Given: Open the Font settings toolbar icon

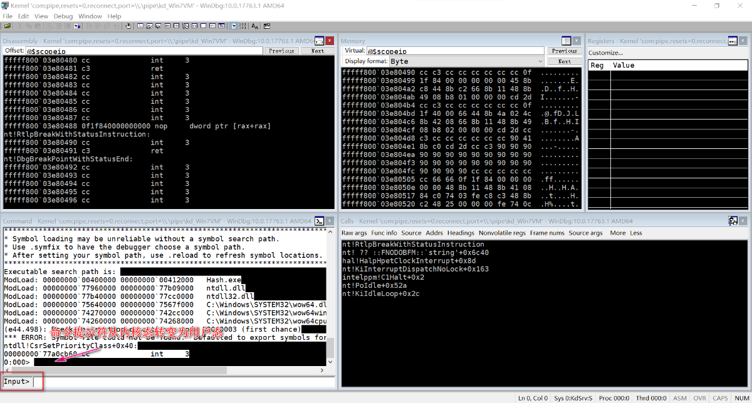Looking at the screenshot, I should click(254, 26).
